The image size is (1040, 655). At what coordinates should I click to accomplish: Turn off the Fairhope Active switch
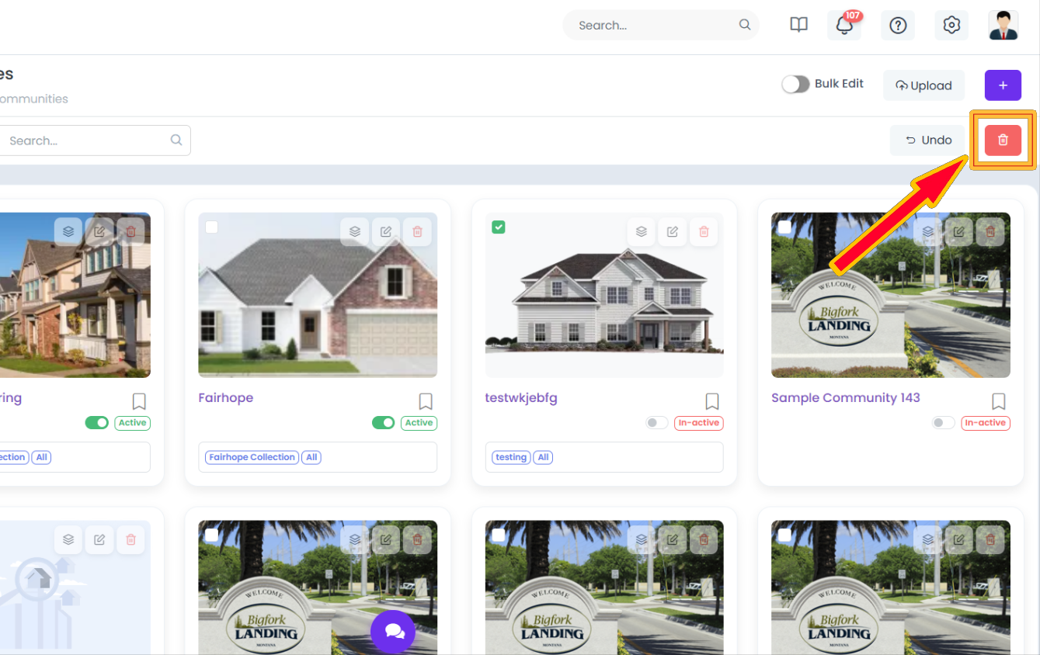384,423
